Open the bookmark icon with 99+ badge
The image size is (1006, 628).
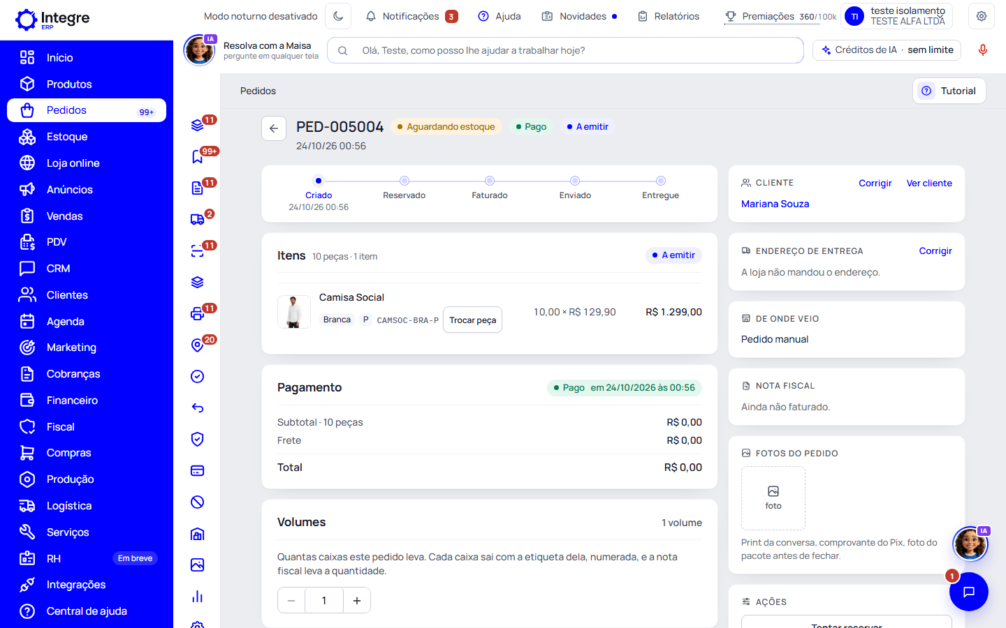[198, 157]
